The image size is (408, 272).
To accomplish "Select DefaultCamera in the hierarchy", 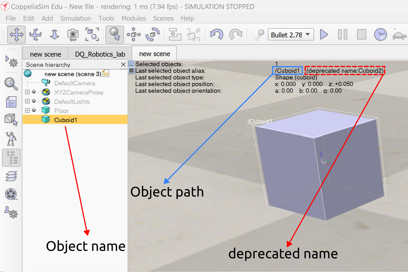I will [x=75, y=83].
